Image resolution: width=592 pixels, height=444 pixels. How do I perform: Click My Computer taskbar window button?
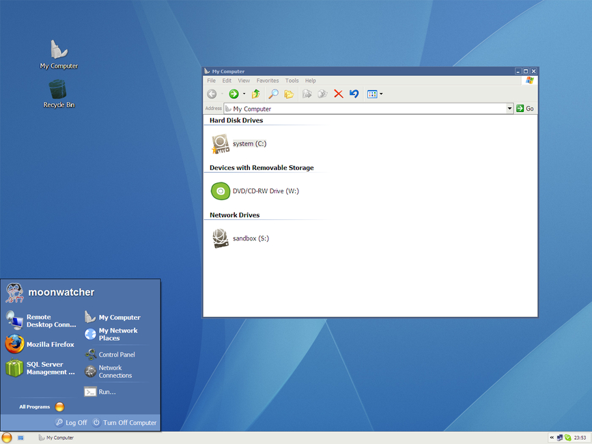pyautogui.click(x=56, y=438)
